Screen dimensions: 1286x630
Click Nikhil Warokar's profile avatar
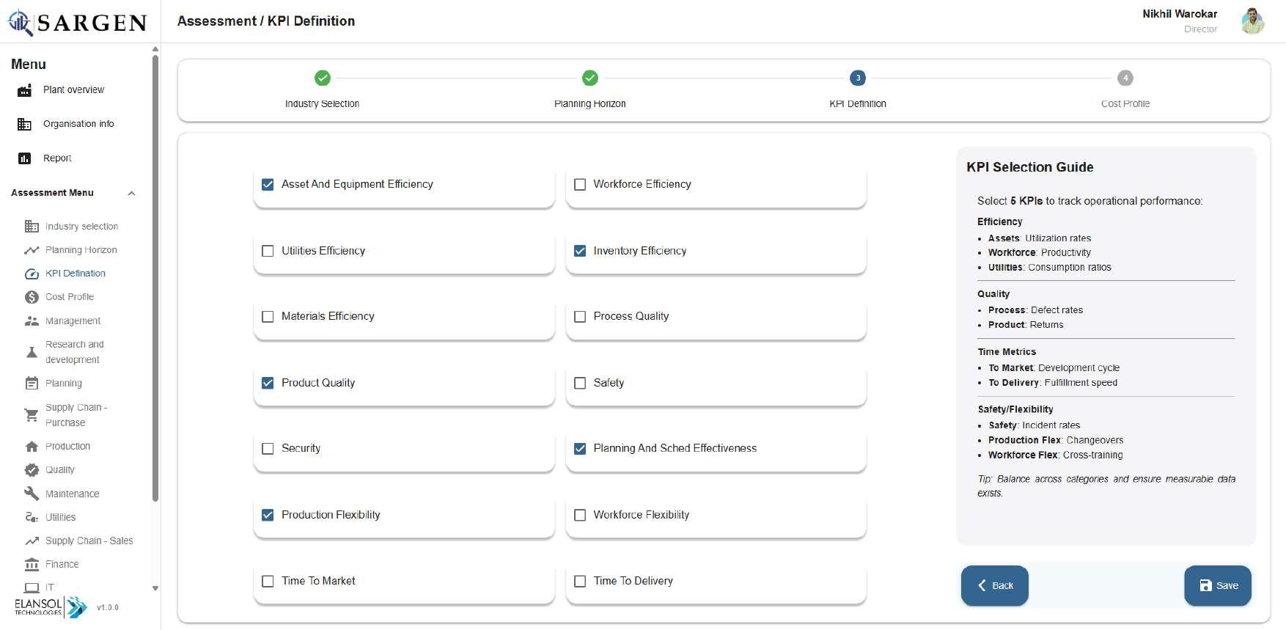[x=1252, y=21]
